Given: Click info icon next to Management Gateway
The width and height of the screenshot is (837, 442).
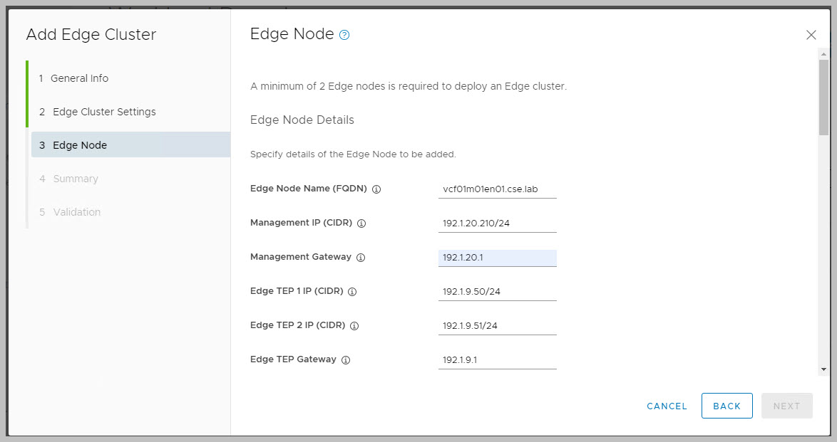Looking at the screenshot, I should (x=360, y=258).
